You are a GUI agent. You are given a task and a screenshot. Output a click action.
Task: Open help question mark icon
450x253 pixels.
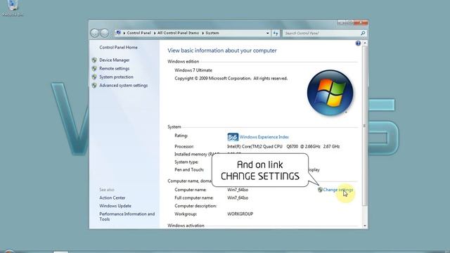pos(358,44)
